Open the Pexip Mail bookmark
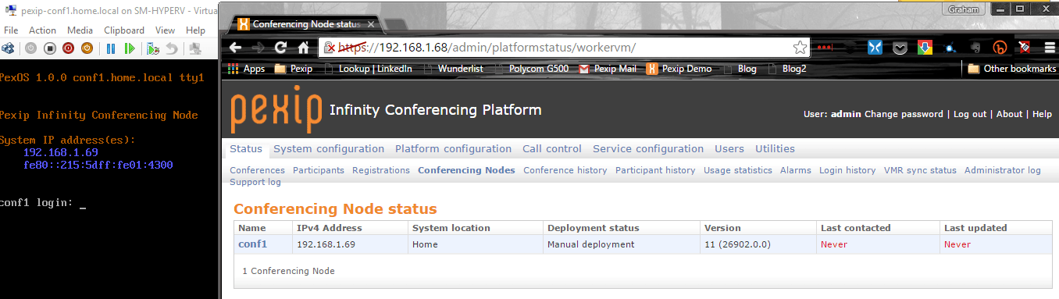This screenshot has height=299, width=1059. [608, 69]
